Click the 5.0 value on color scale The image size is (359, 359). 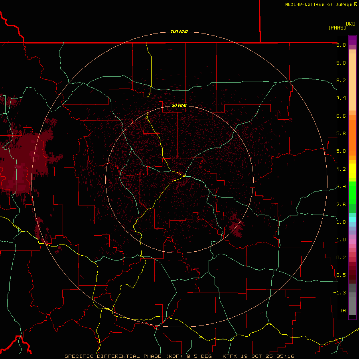[341, 151]
